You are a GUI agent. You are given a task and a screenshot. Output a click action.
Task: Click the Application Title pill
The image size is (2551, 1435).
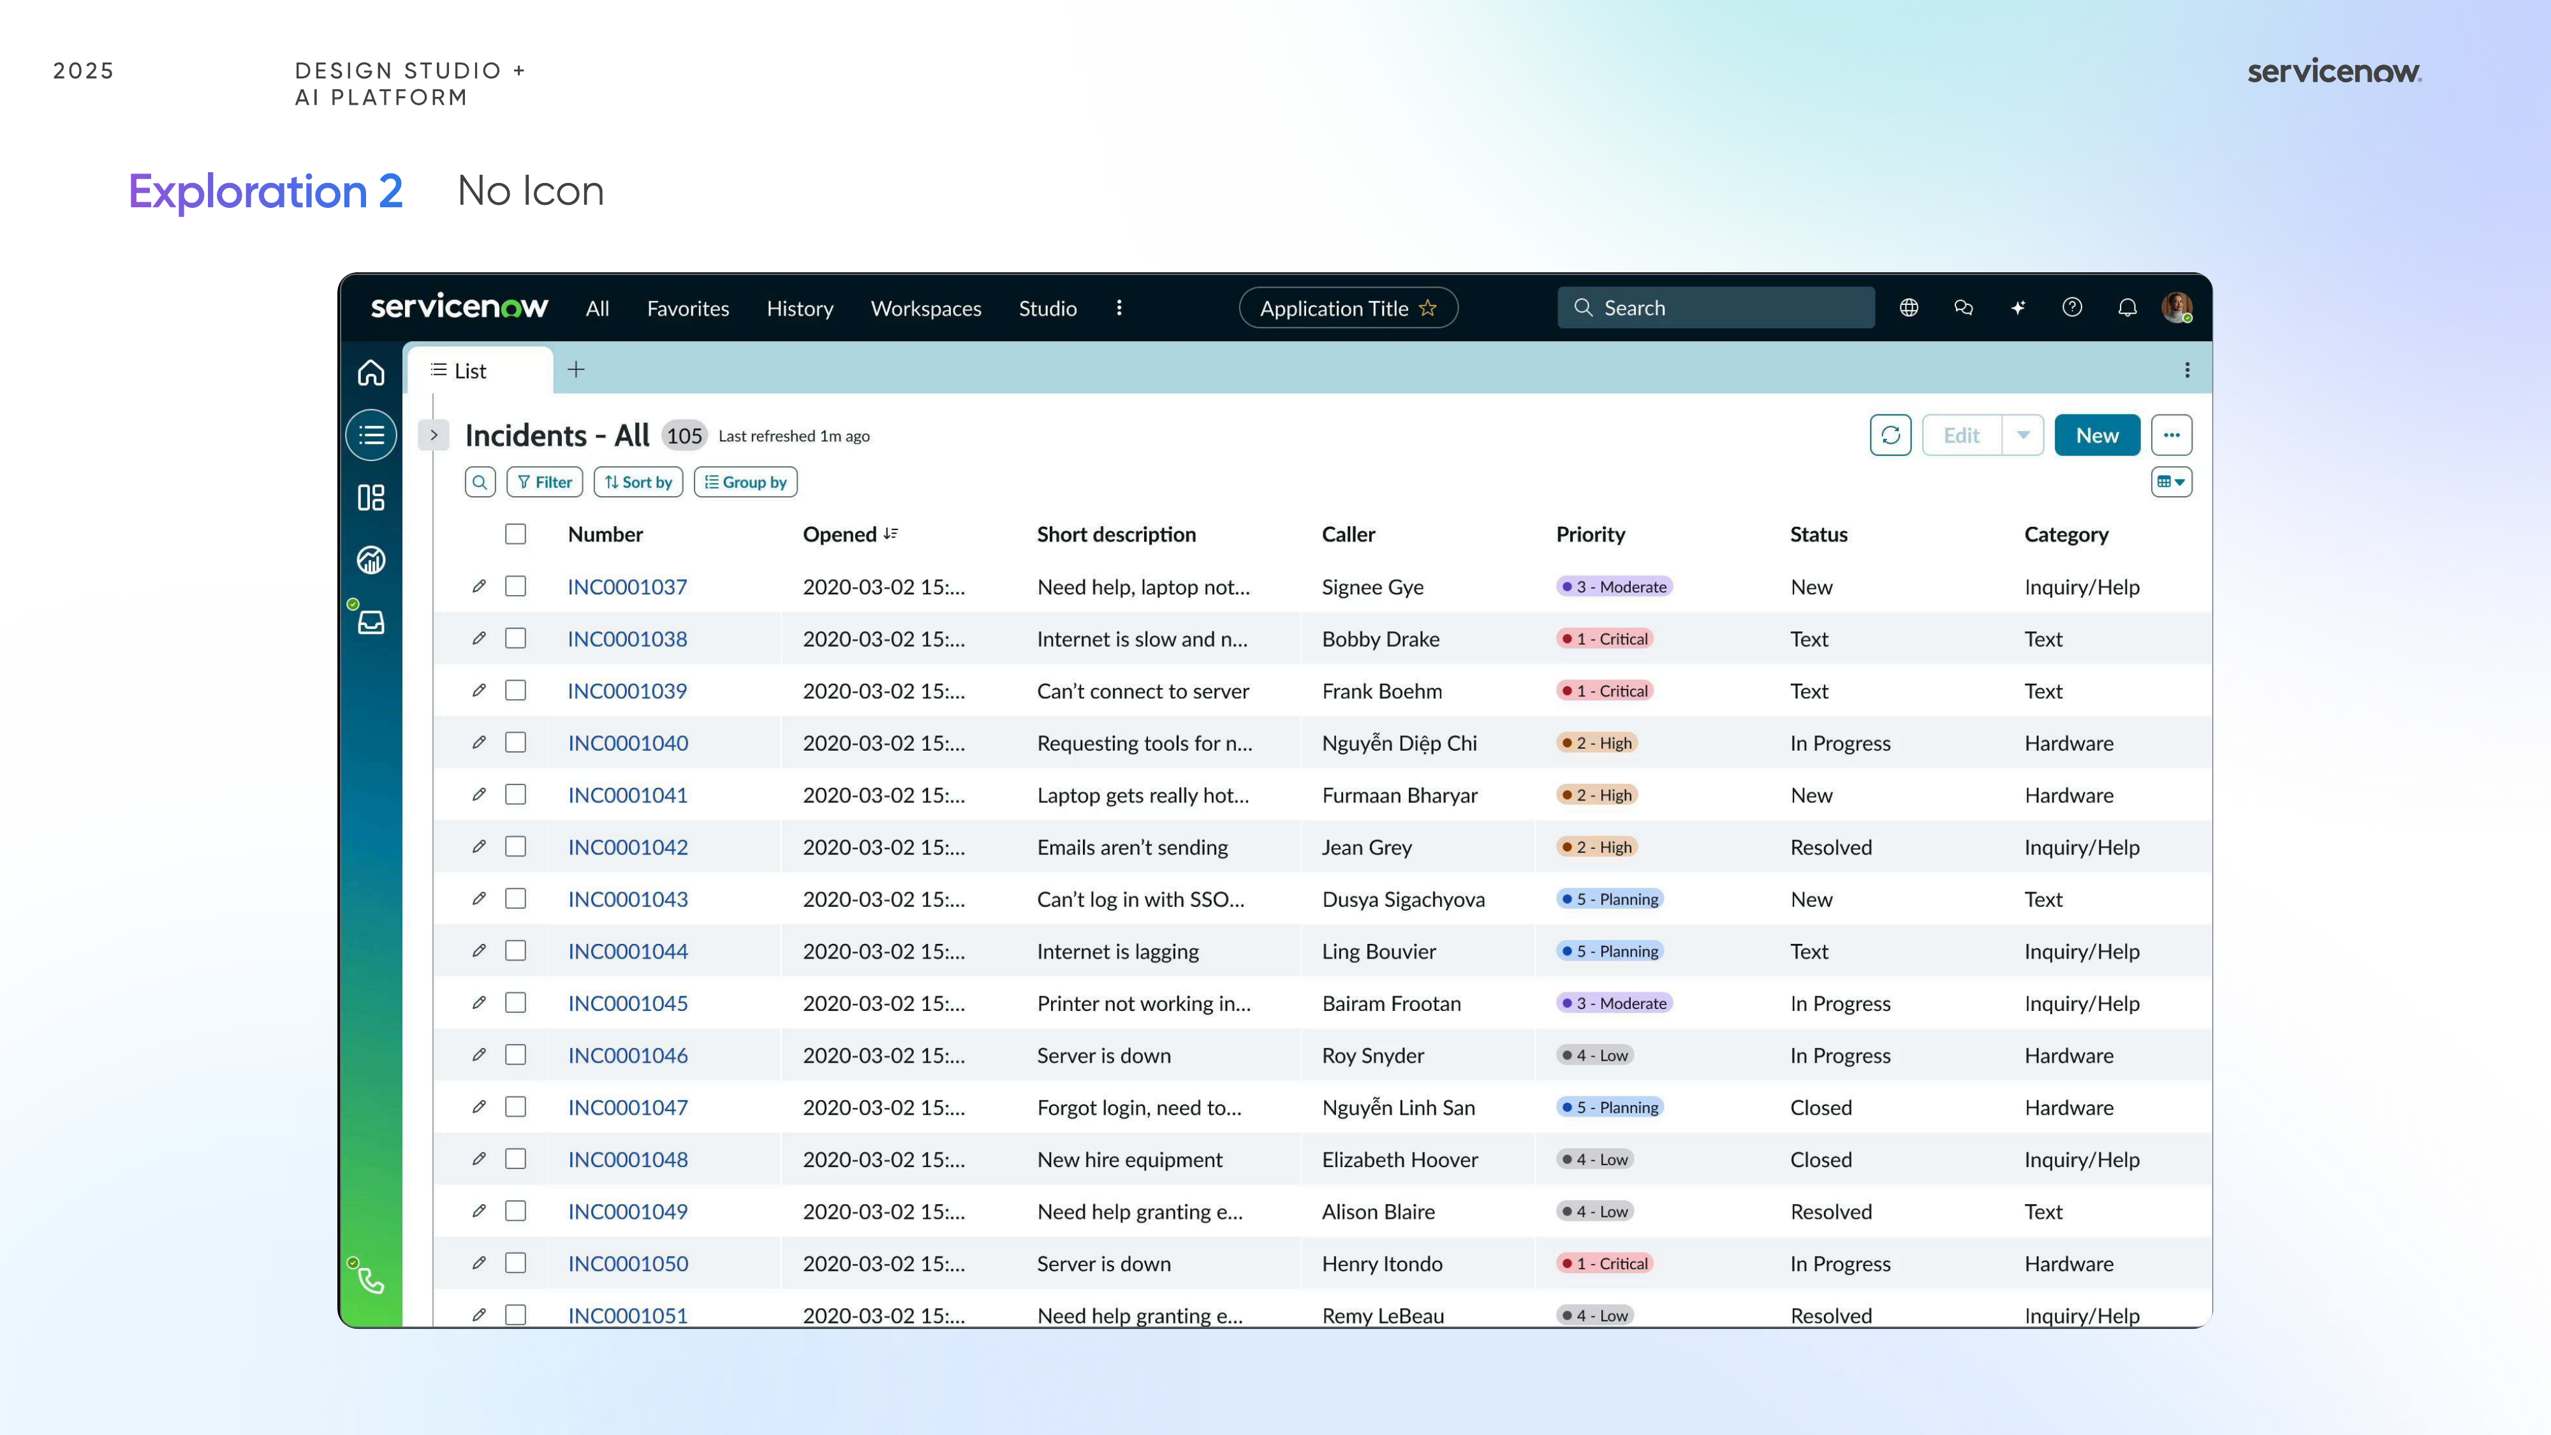[1348, 308]
